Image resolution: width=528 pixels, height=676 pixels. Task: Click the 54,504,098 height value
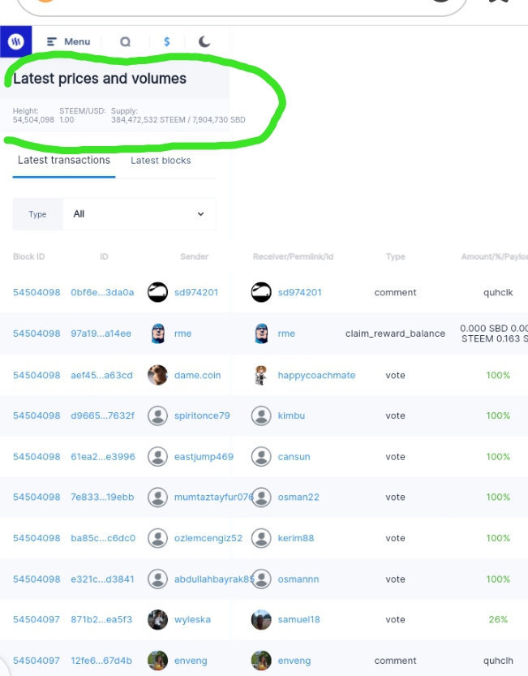[x=33, y=120]
